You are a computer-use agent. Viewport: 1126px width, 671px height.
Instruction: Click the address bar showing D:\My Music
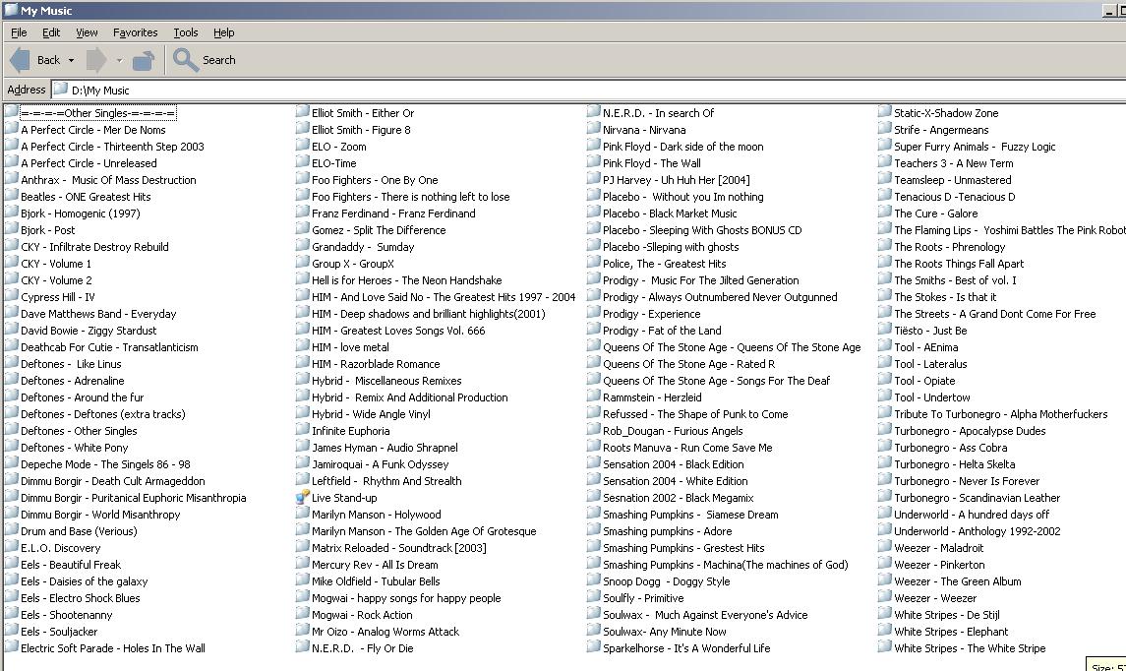pos(589,90)
